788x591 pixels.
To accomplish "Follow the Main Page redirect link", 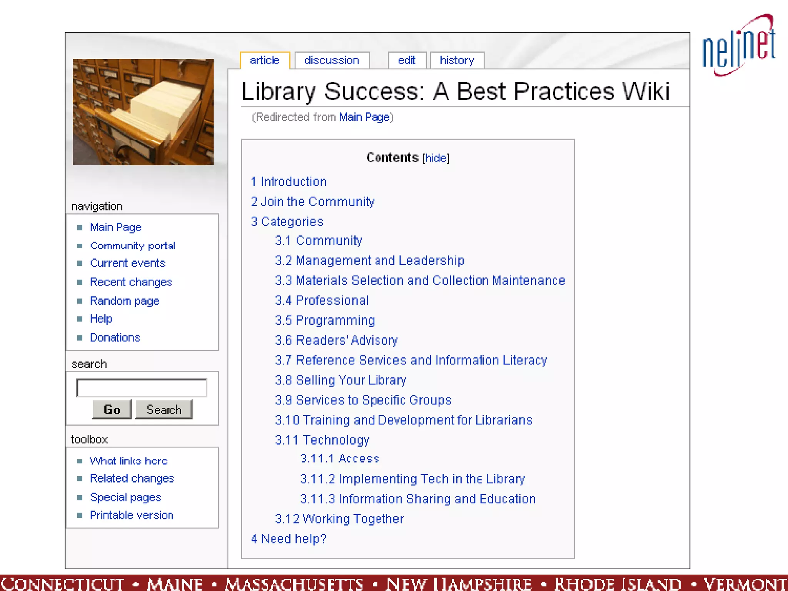I will pos(364,117).
